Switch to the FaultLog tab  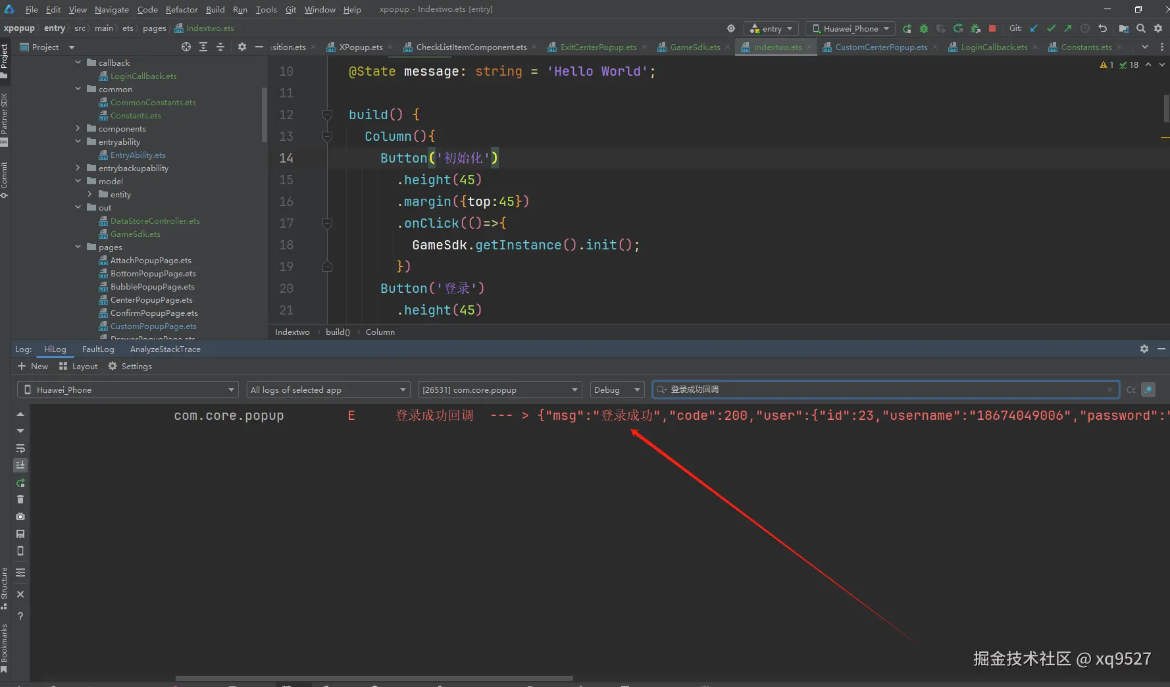point(98,349)
